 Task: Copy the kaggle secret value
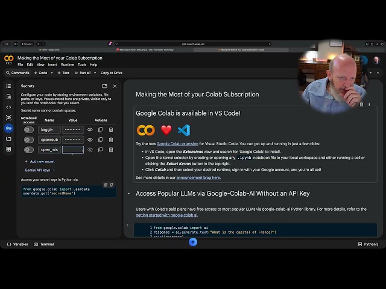coord(101,129)
